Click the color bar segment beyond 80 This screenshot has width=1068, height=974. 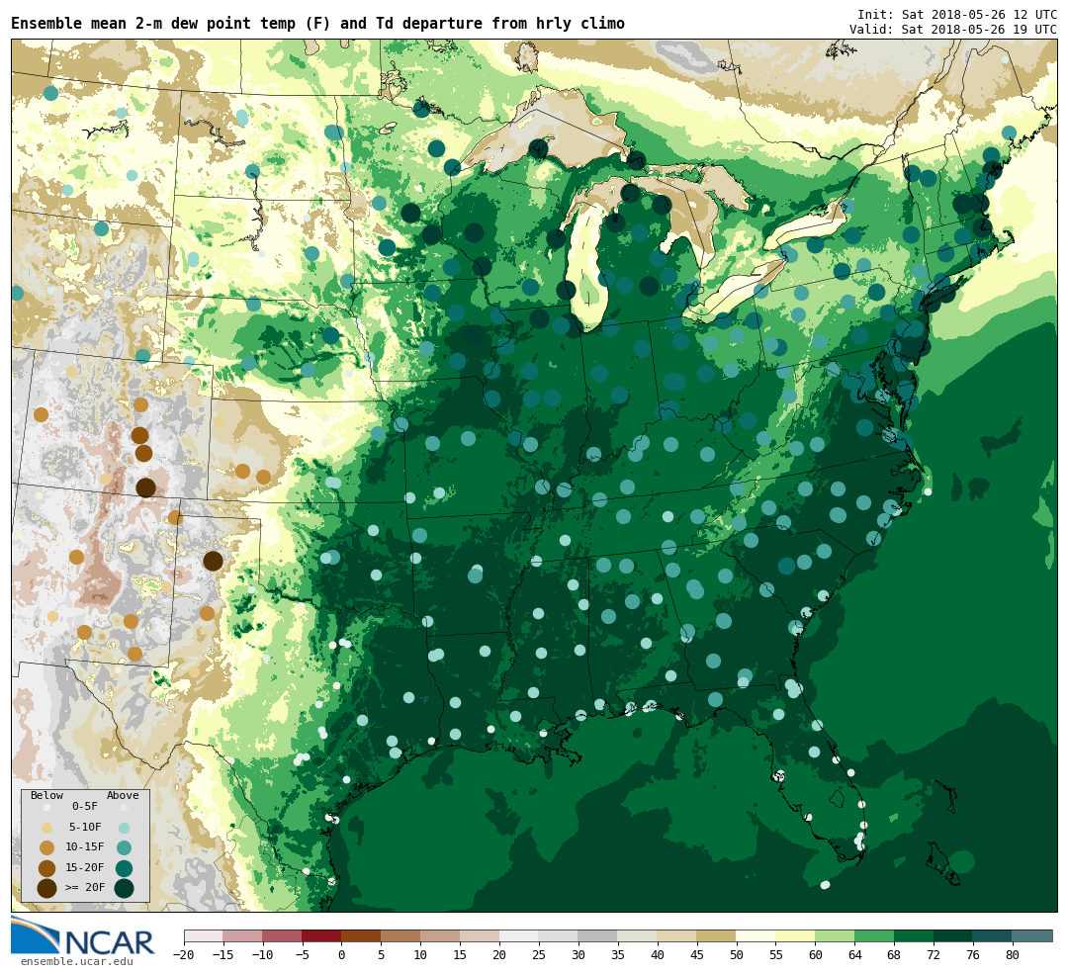coord(1032,935)
